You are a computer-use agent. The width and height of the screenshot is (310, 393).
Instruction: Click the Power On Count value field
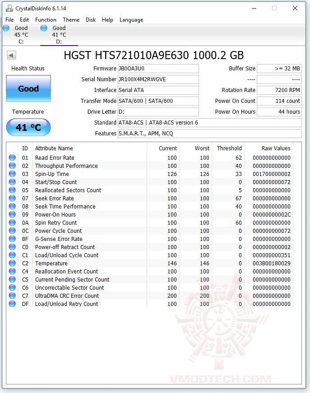tap(279, 101)
